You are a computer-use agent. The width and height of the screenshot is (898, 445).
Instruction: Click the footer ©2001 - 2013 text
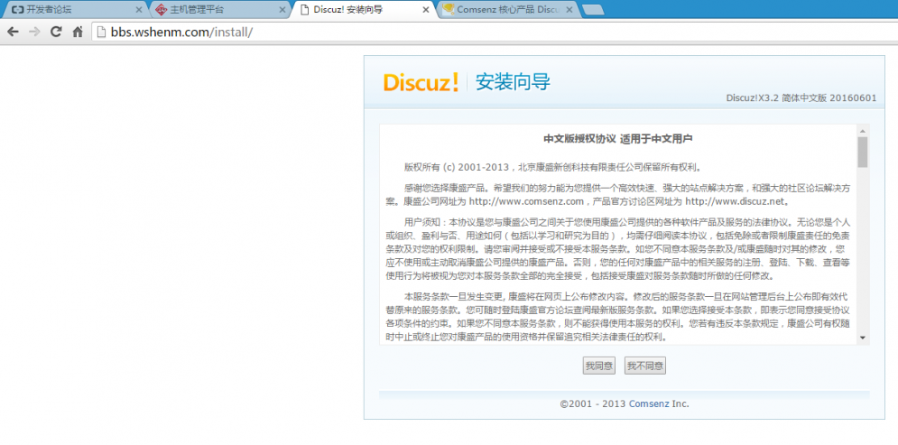pyautogui.click(x=593, y=403)
